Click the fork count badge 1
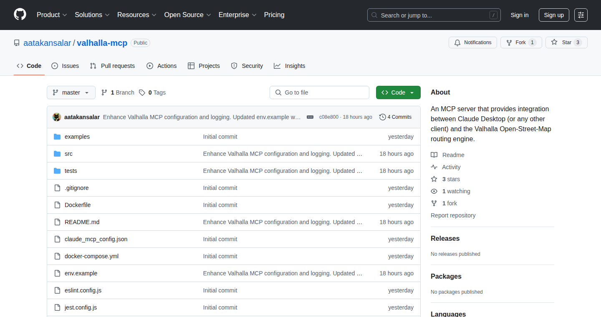 532,42
